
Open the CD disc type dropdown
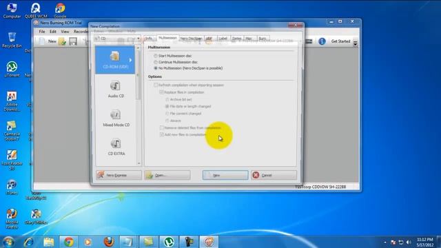pos(118,39)
